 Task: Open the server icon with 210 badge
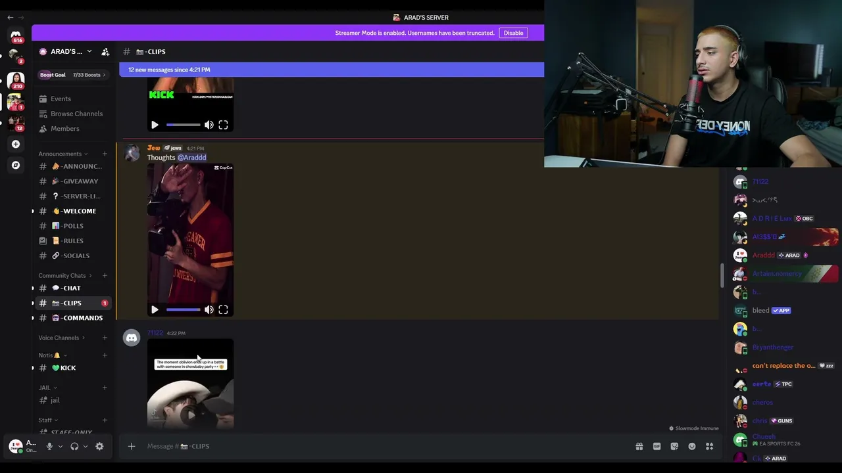[x=16, y=80]
